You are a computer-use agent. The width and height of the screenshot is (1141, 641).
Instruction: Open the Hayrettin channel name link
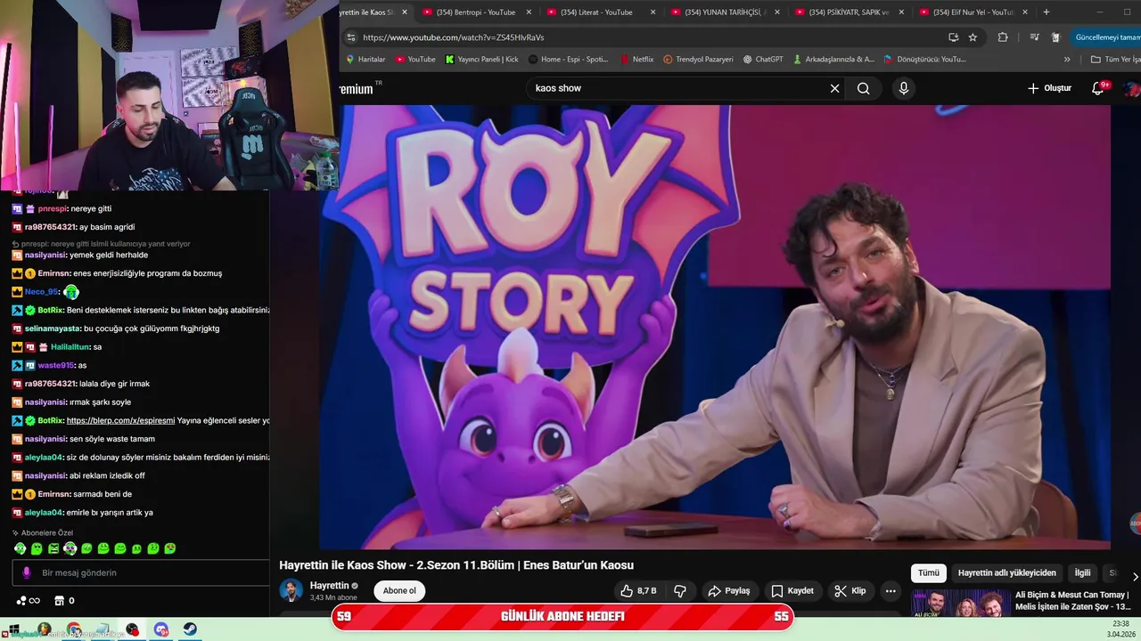coord(329,585)
